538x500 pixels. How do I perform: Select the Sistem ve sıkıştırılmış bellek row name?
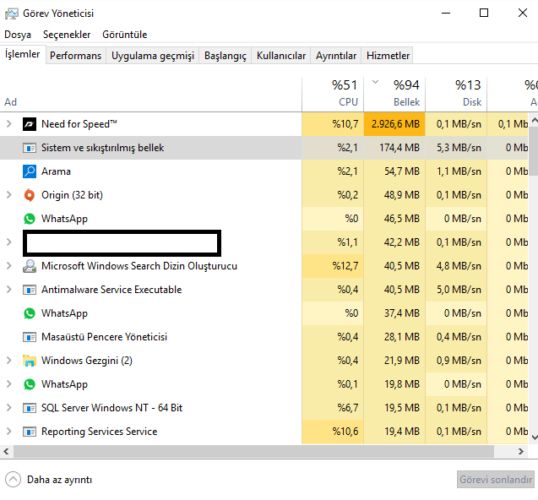pos(102,148)
